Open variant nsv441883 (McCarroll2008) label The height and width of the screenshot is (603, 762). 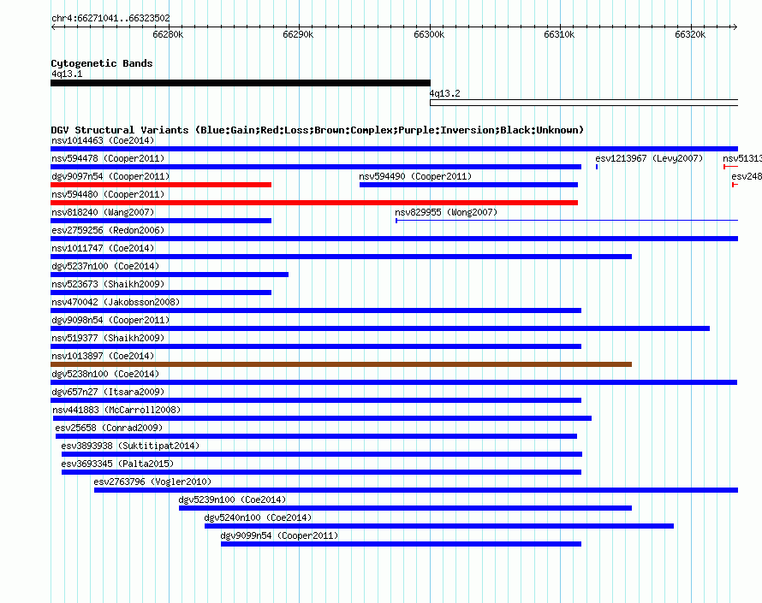pyautogui.click(x=116, y=410)
